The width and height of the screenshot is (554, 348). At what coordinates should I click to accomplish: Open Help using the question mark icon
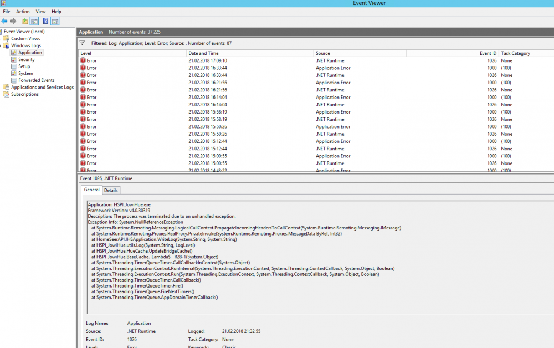(x=45, y=21)
